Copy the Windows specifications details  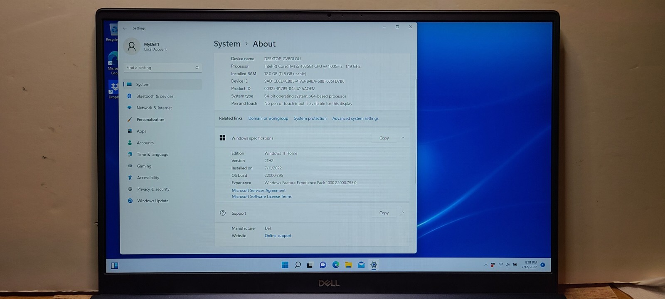384,138
